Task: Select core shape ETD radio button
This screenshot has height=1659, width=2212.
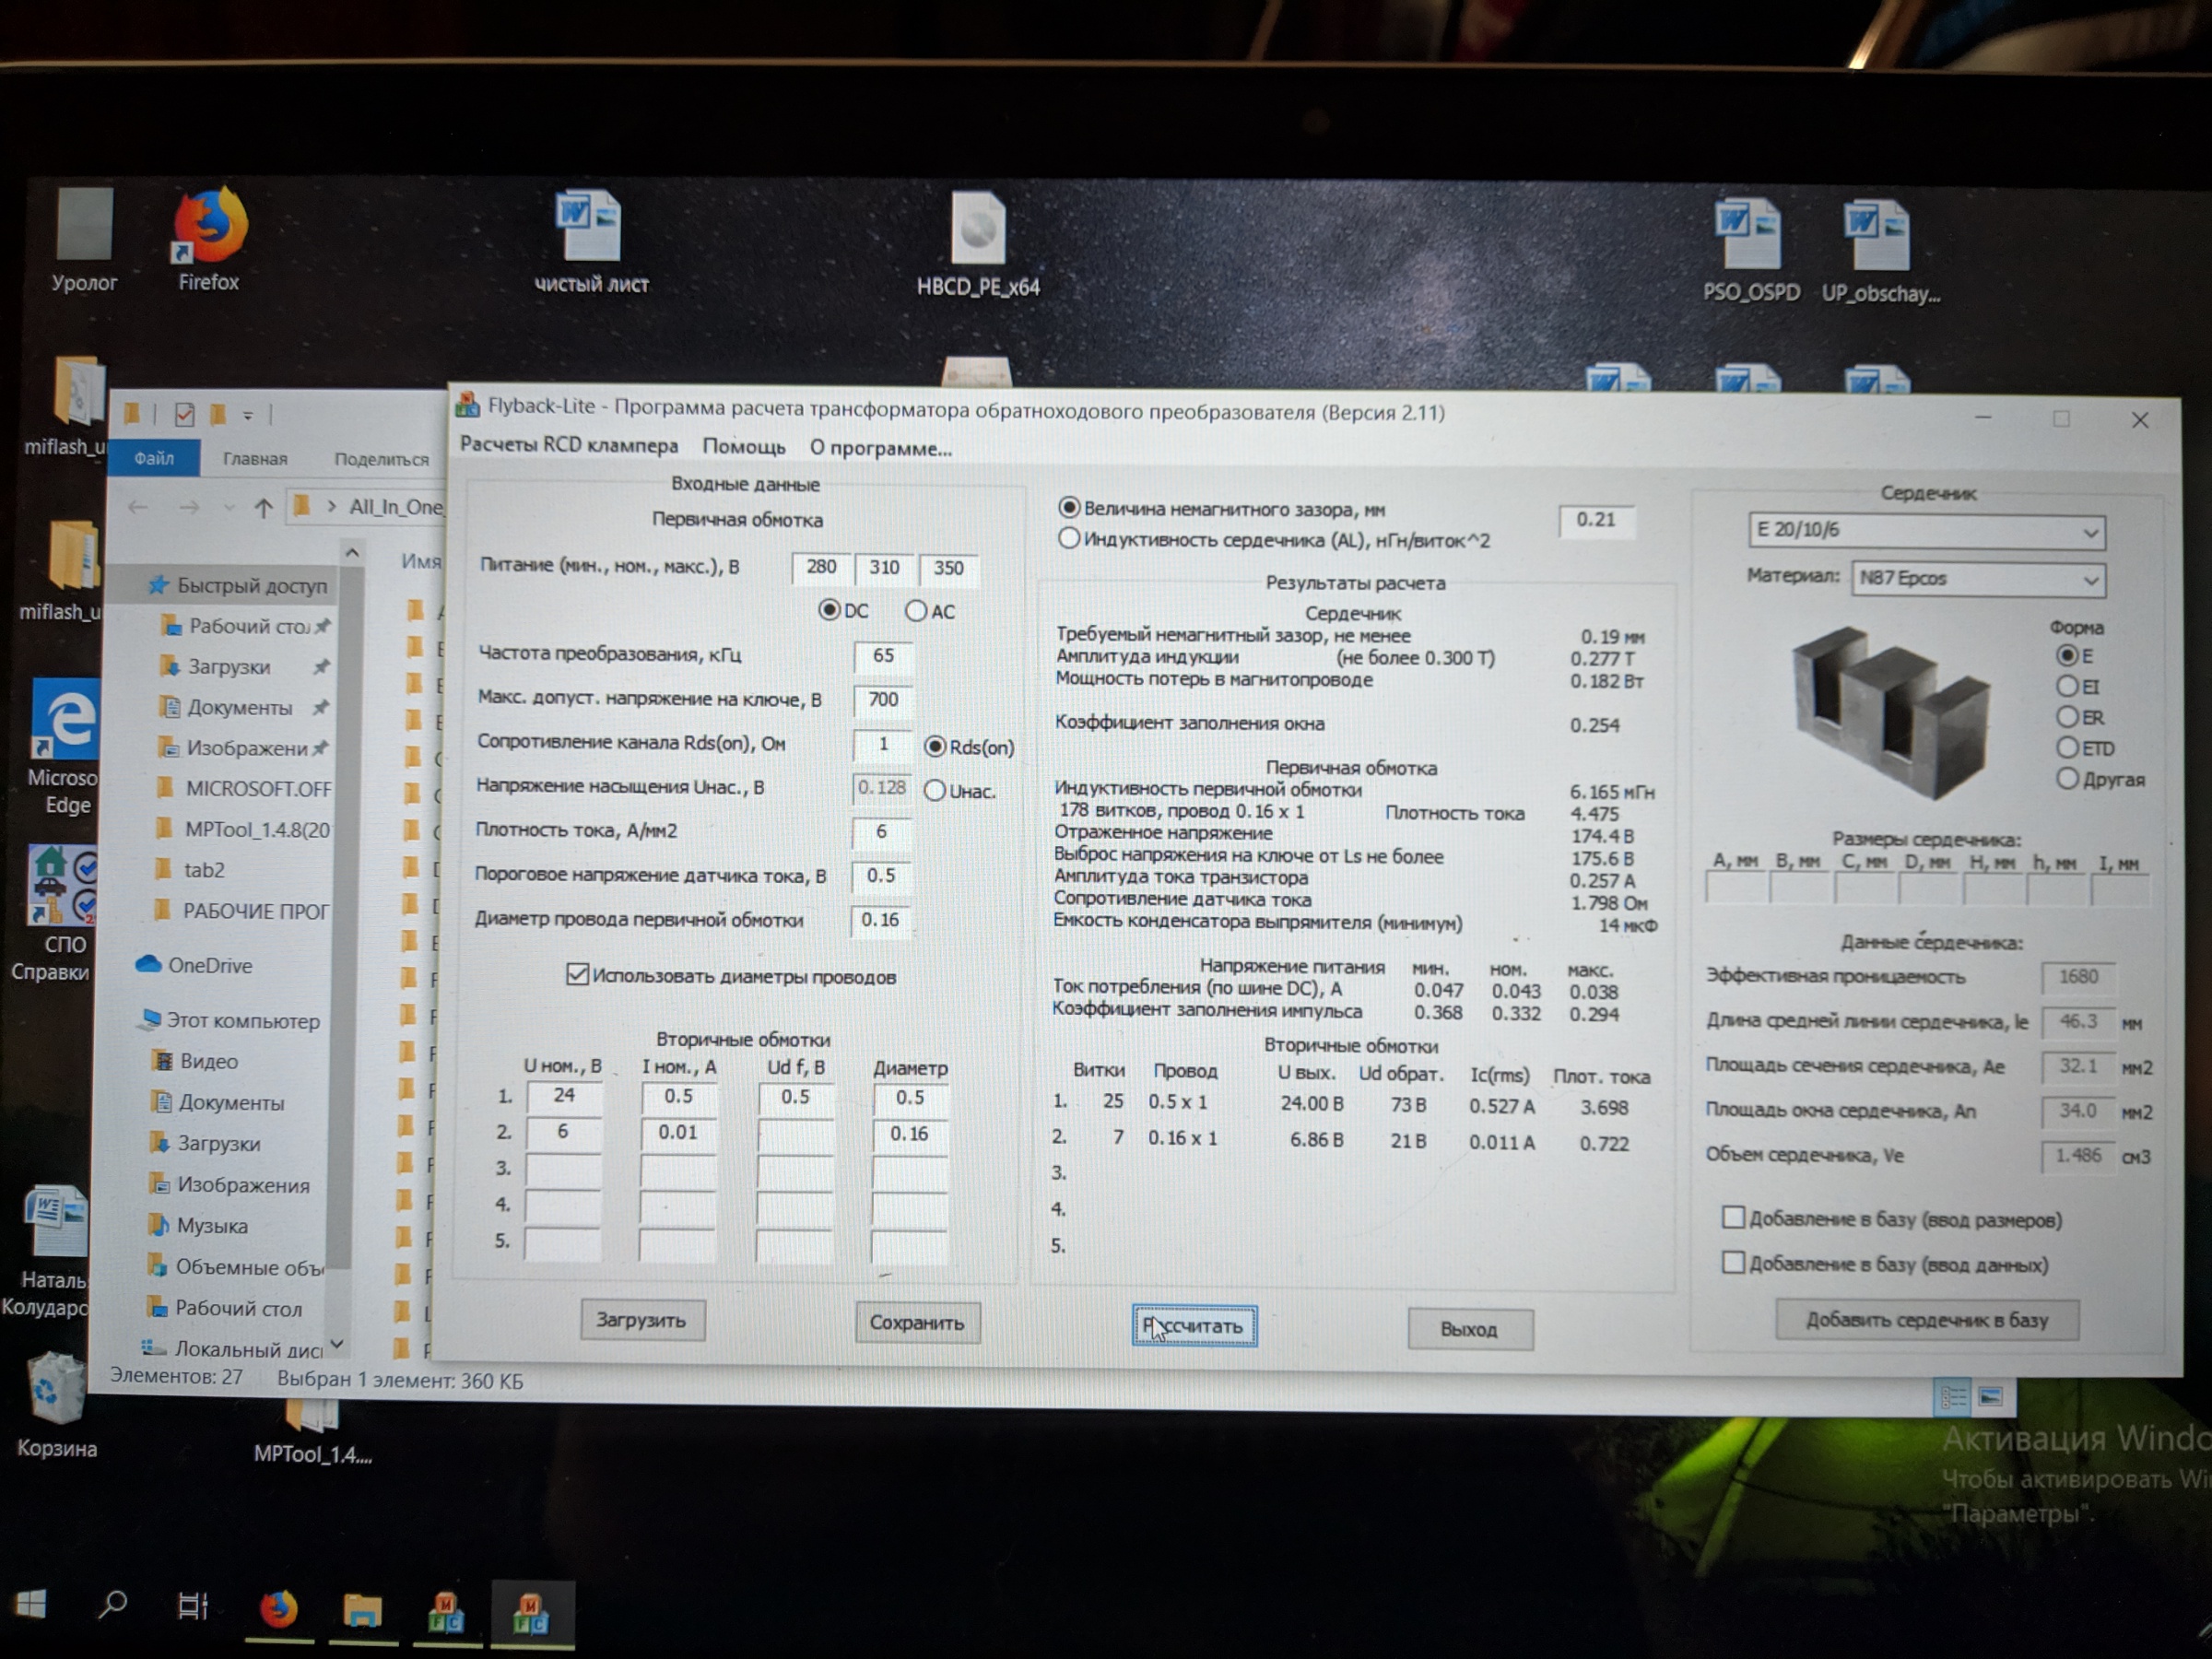Action: point(2067,748)
